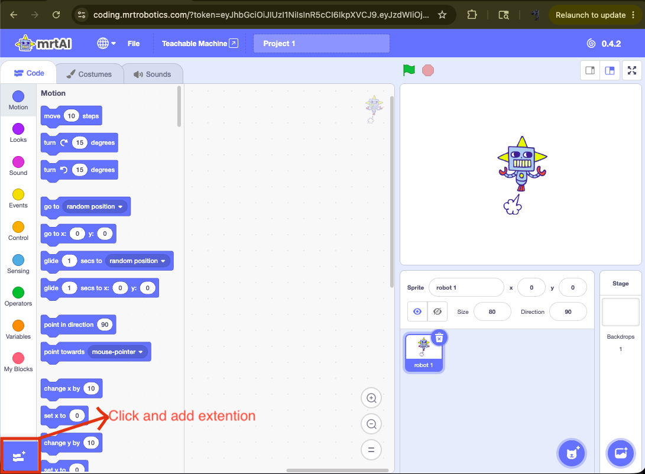
Task: Select the Operators category
Action: (x=18, y=296)
